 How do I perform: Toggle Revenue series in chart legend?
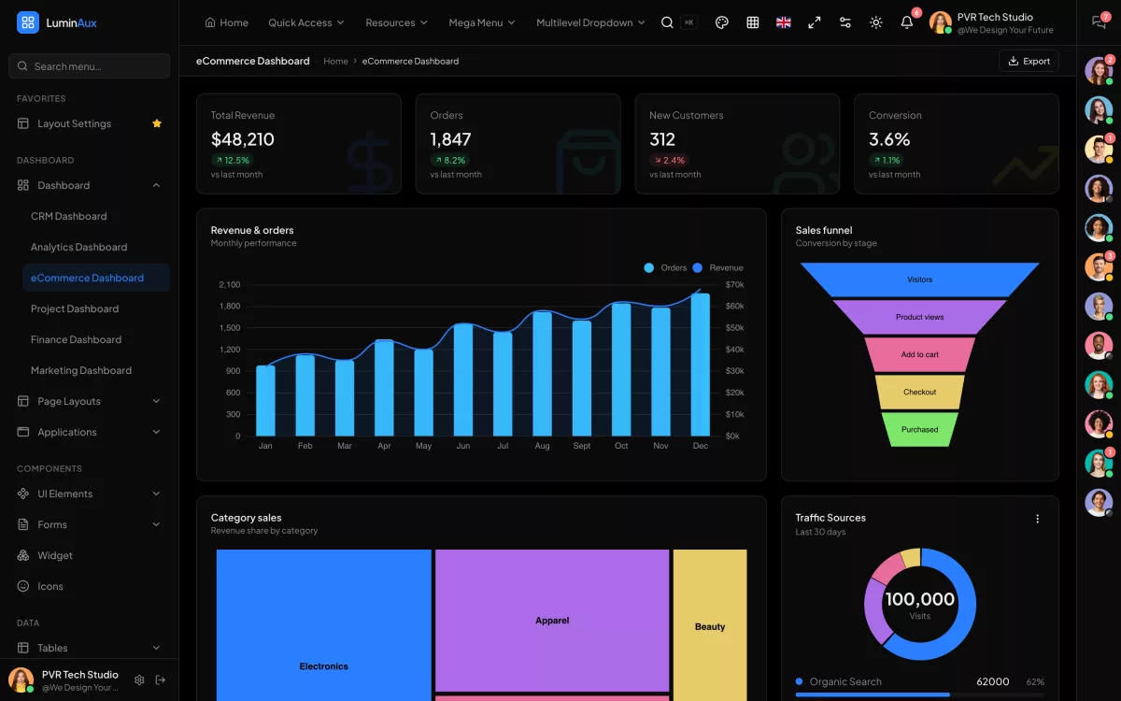point(717,268)
